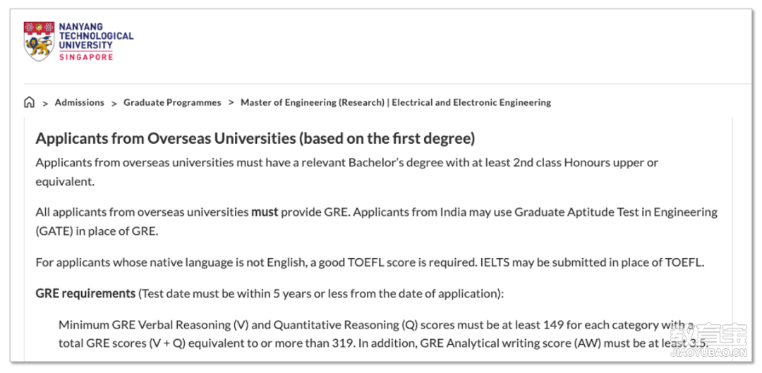Click the chevron before Master of Engineering breadcrumb
Image resolution: width=762 pixels, height=373 pixels.
(x=231, y=103)
